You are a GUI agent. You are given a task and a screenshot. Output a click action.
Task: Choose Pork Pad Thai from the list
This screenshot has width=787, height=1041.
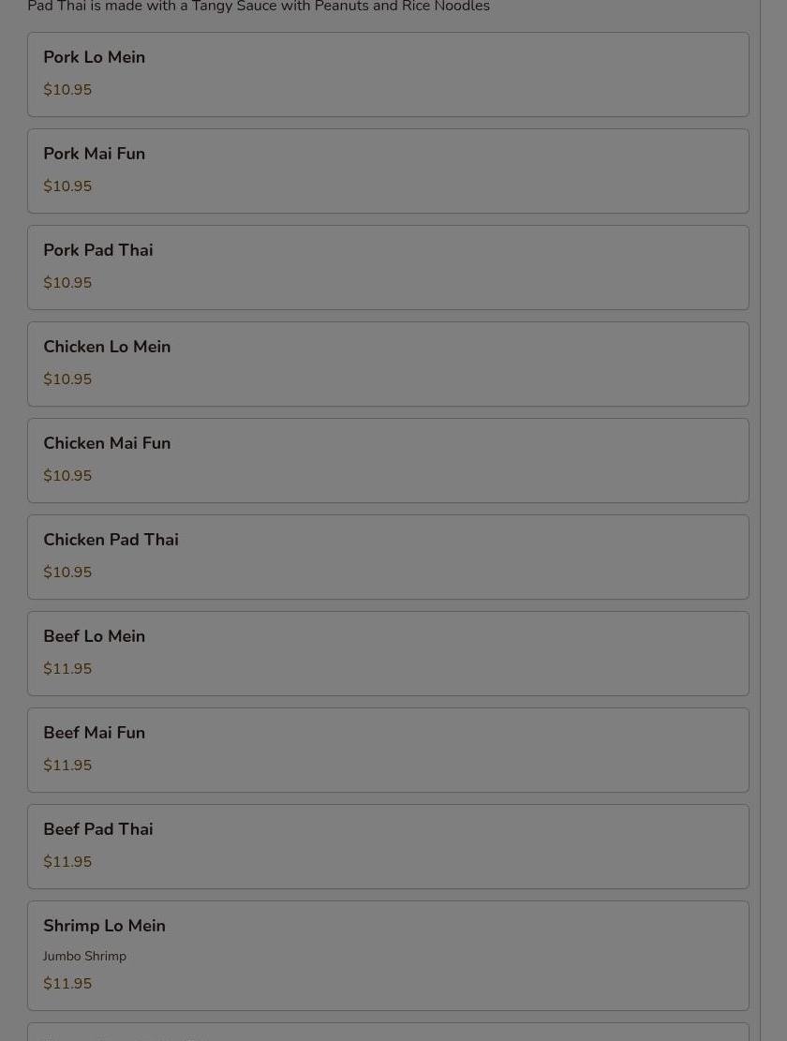click(388, 268)
